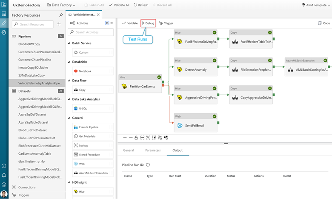
Task: Open the user profile avatar
Action: click(4, 194)
